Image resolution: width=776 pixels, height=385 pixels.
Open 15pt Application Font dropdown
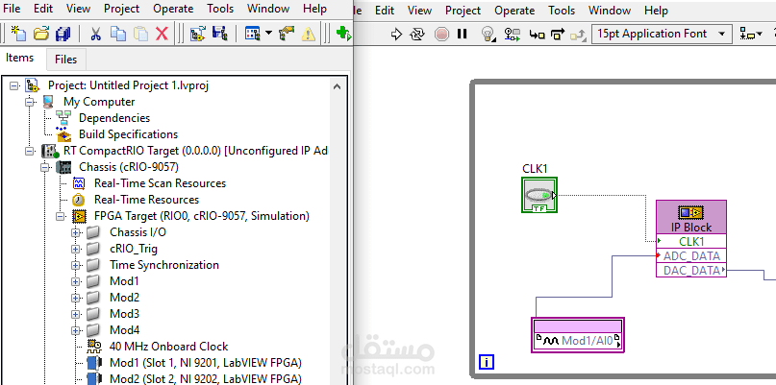(662, 34)
